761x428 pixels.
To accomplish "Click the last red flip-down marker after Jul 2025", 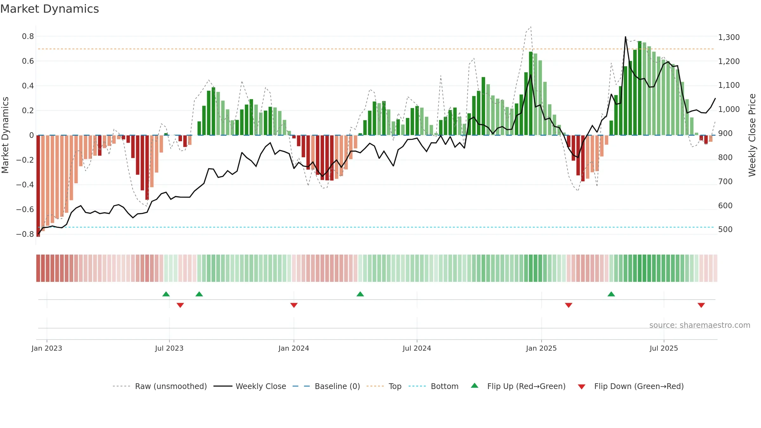I will tap(701, 305).
